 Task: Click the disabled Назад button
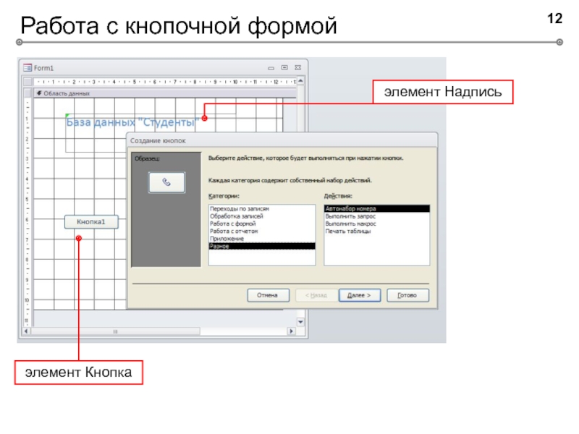click(x=316, y=295)
